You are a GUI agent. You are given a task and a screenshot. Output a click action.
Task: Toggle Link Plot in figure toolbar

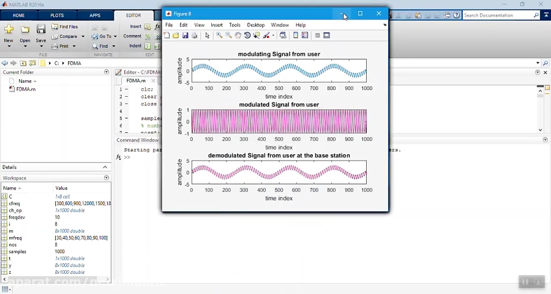(x=283, y=36)
